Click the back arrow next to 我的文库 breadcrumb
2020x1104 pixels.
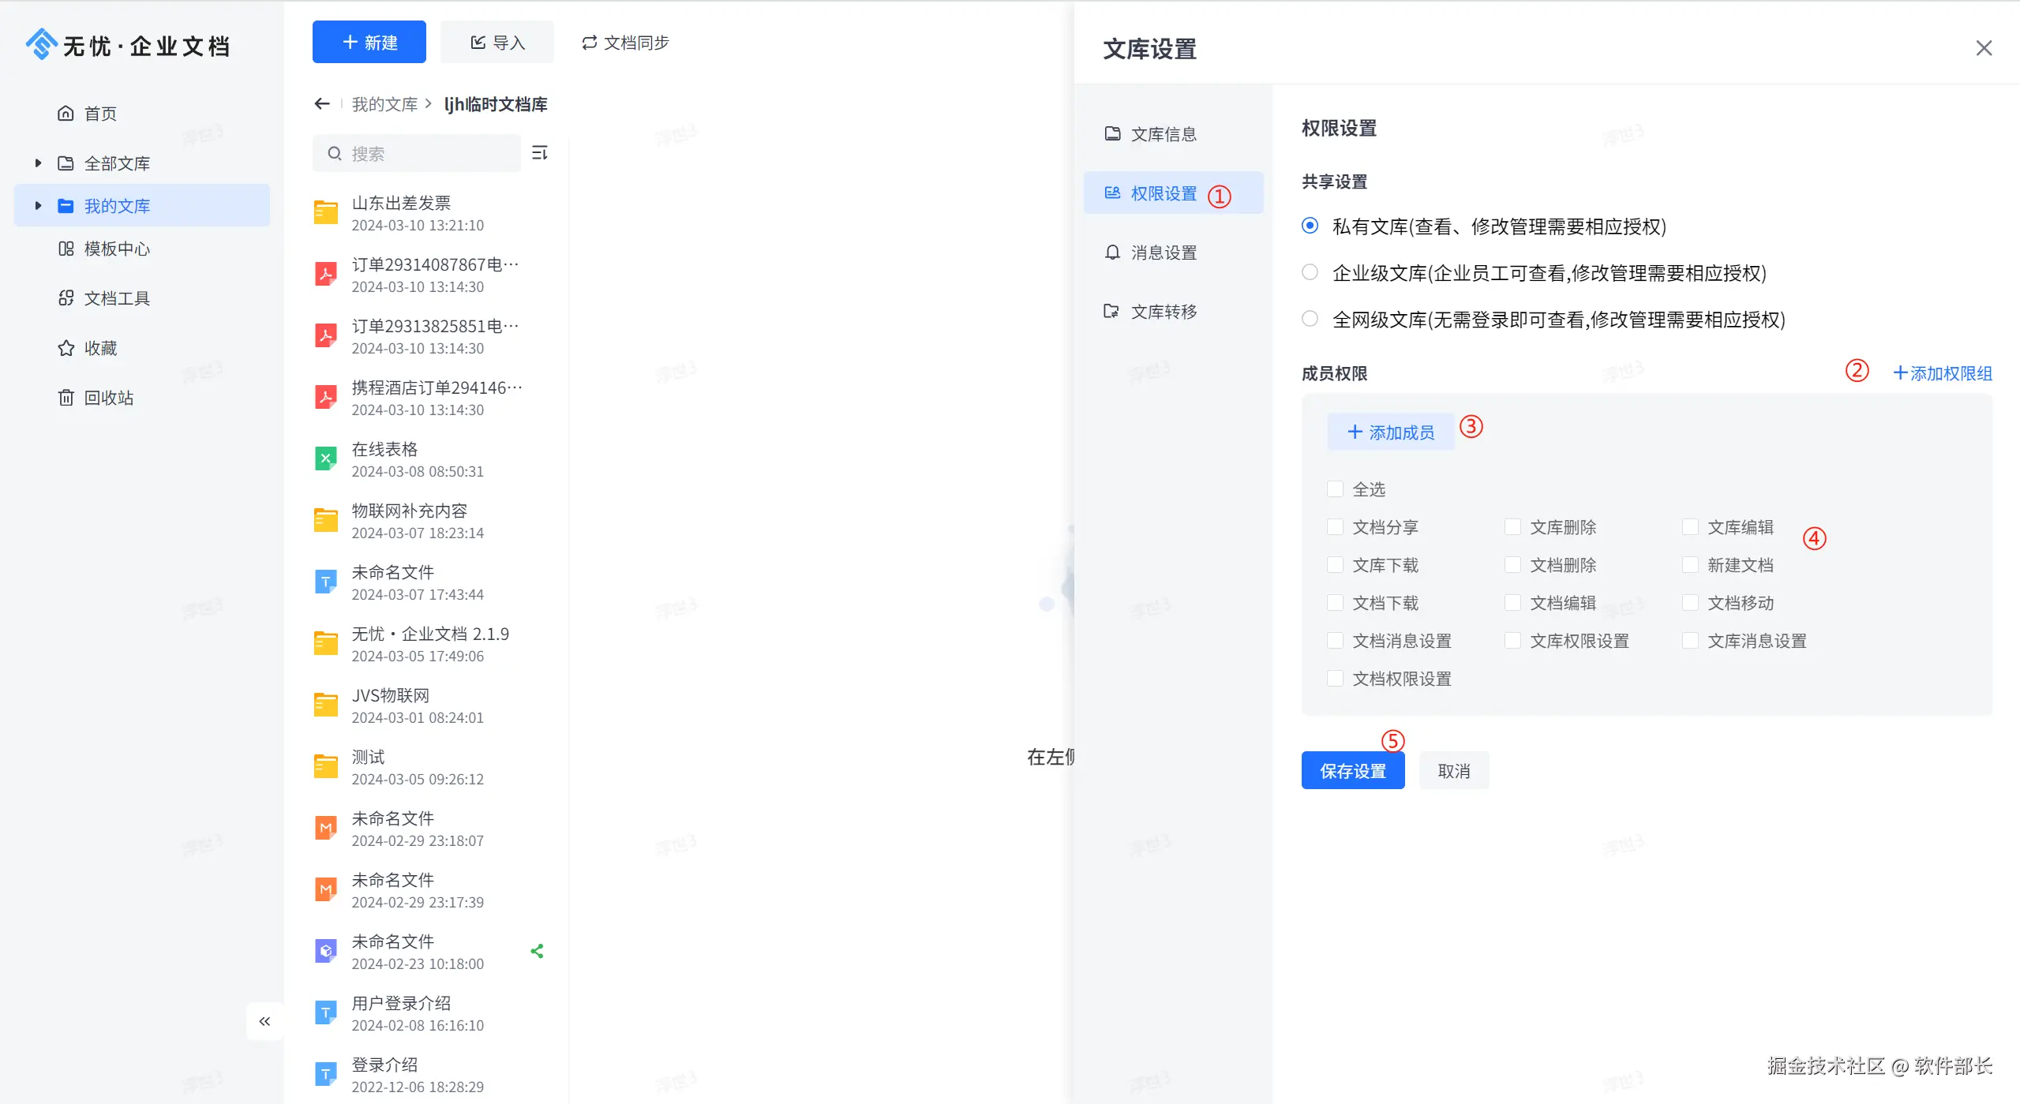tap(321, 104)
